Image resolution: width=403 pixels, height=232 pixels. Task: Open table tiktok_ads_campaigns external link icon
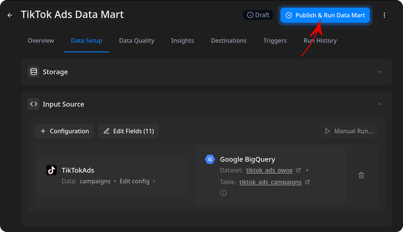307,182
